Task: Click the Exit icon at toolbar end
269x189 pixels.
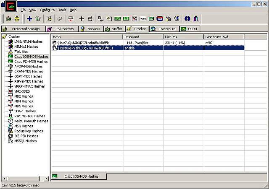Action: tap(196, 18)
